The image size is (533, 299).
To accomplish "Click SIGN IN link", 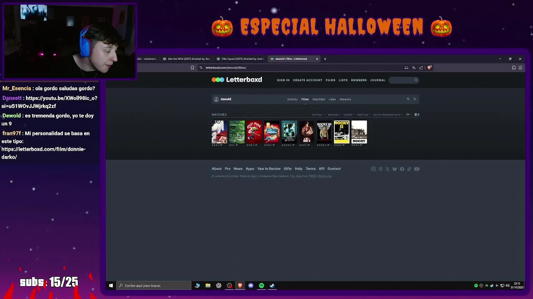I will (283, 80).
